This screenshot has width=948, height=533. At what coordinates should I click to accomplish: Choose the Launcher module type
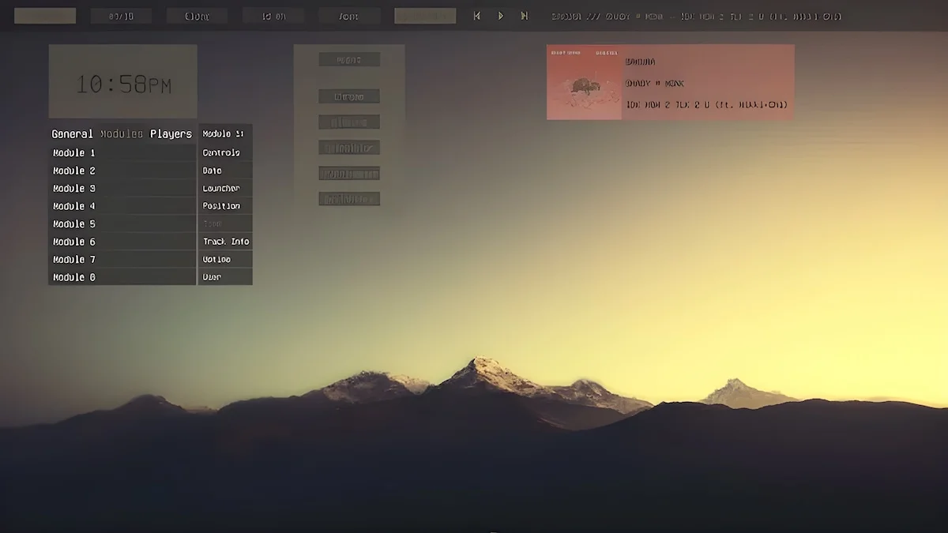225,189
